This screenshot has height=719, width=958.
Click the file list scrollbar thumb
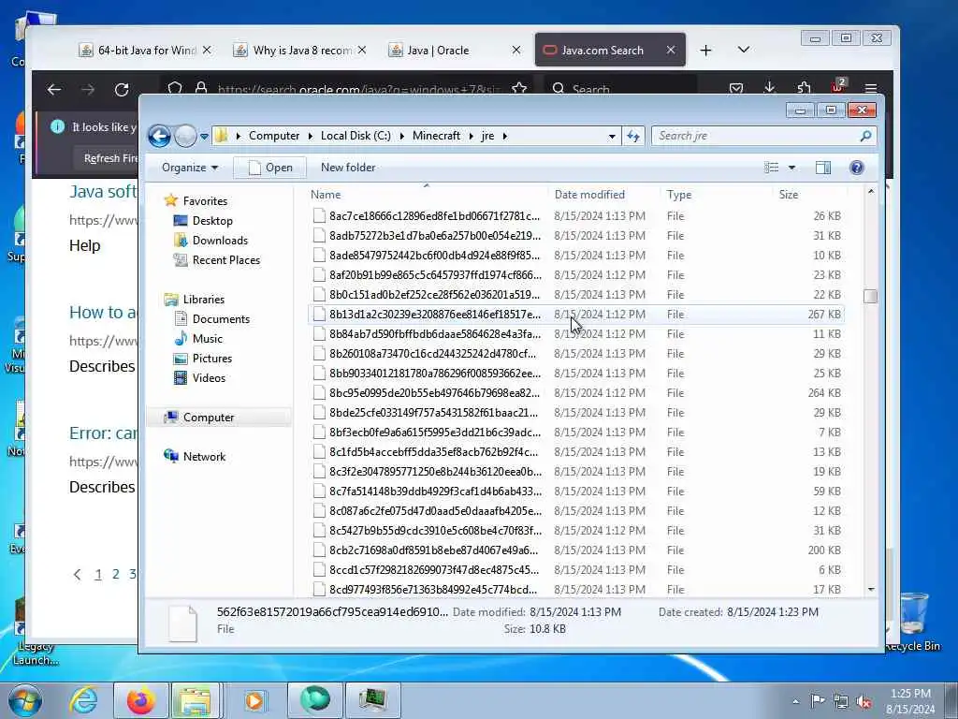pyautogui.click(x=871, y=297)
